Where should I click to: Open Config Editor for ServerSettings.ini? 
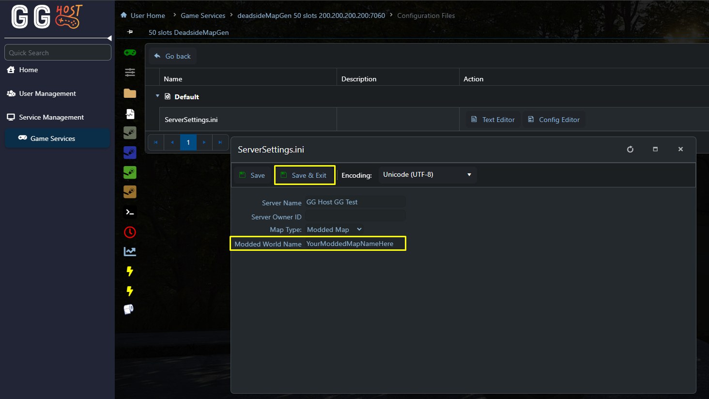(x=554, y=120)
